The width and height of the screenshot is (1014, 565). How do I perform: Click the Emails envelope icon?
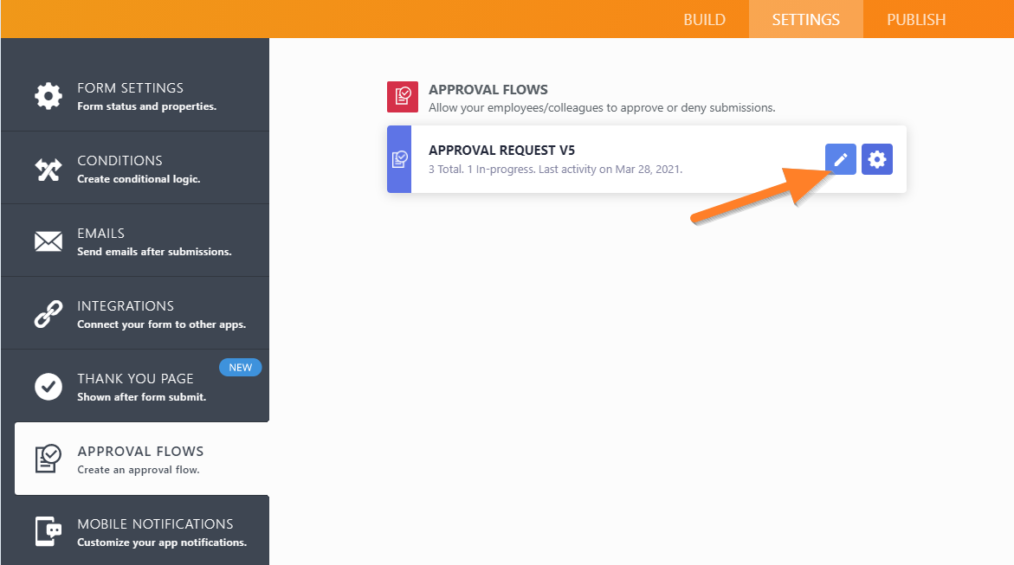[x=48, y=241]
